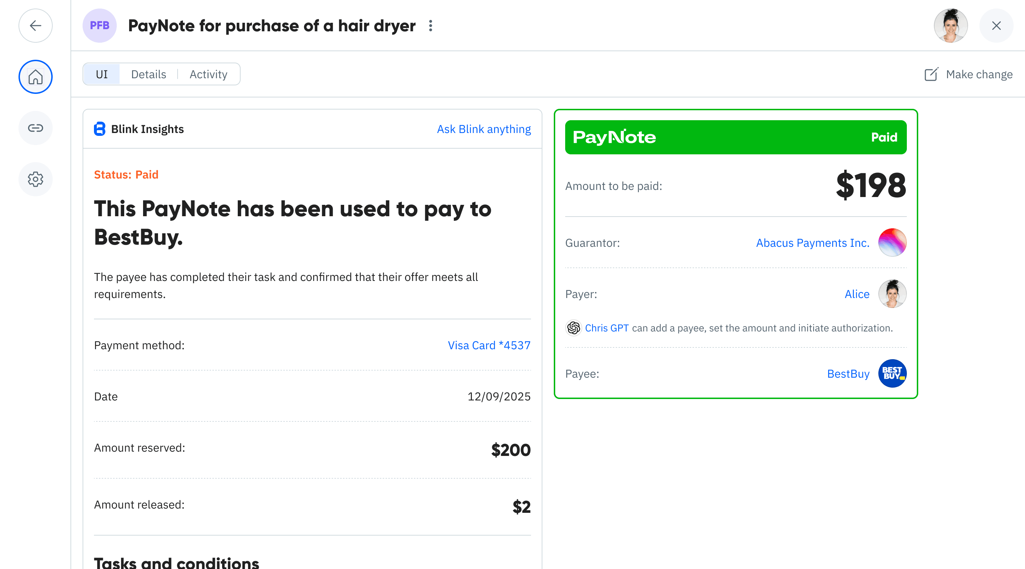
Task: Click the Chris GPT OpenAI icon
Action: pos(573,328)
